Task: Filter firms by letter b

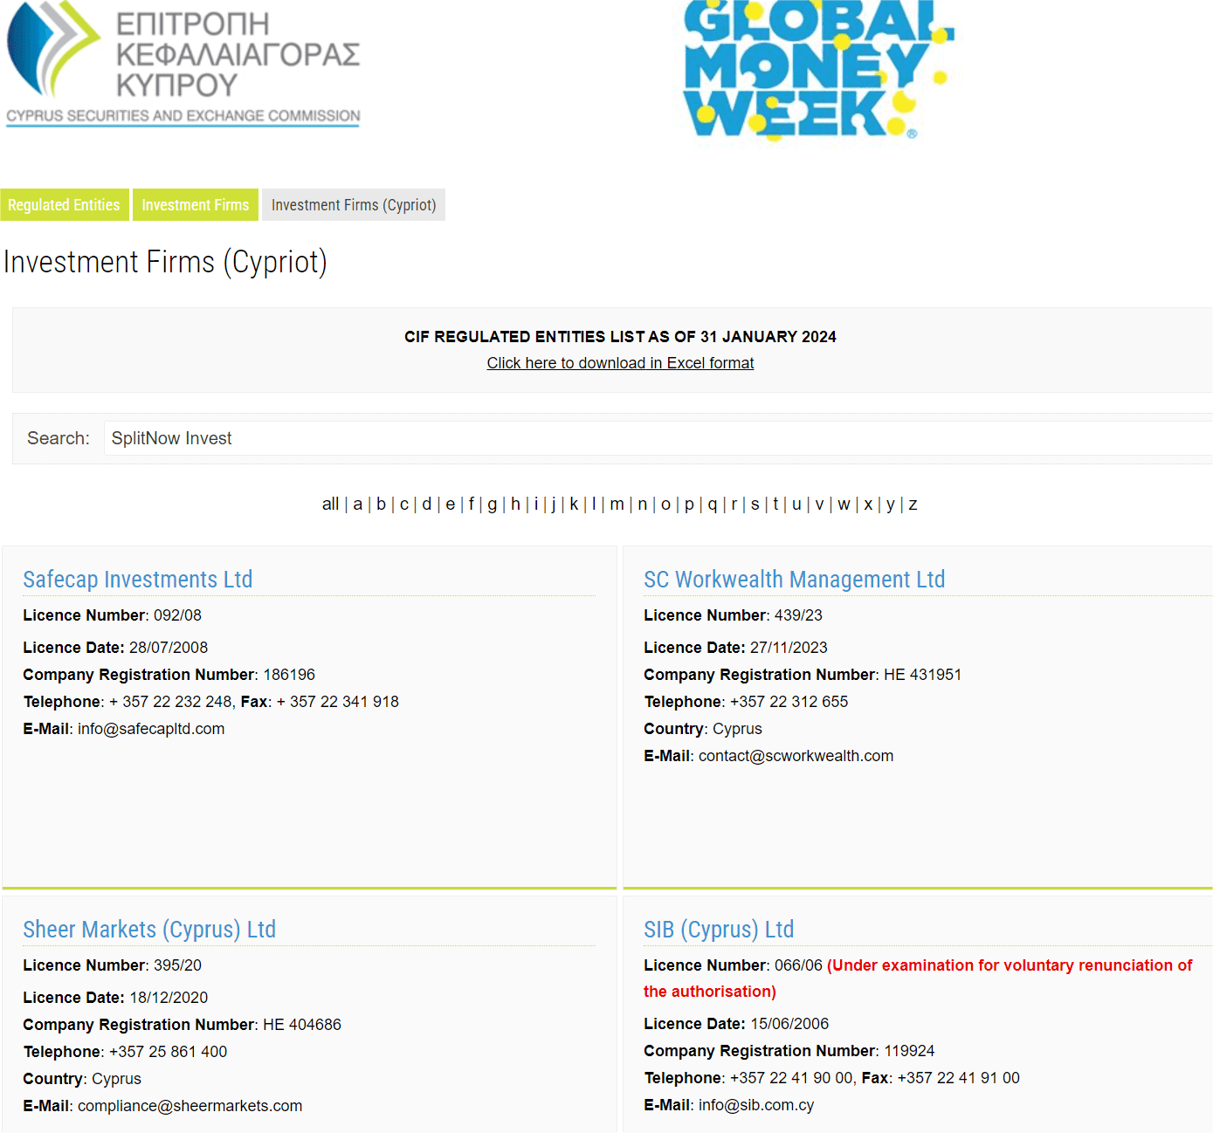Action: click(x=381, y=505)
